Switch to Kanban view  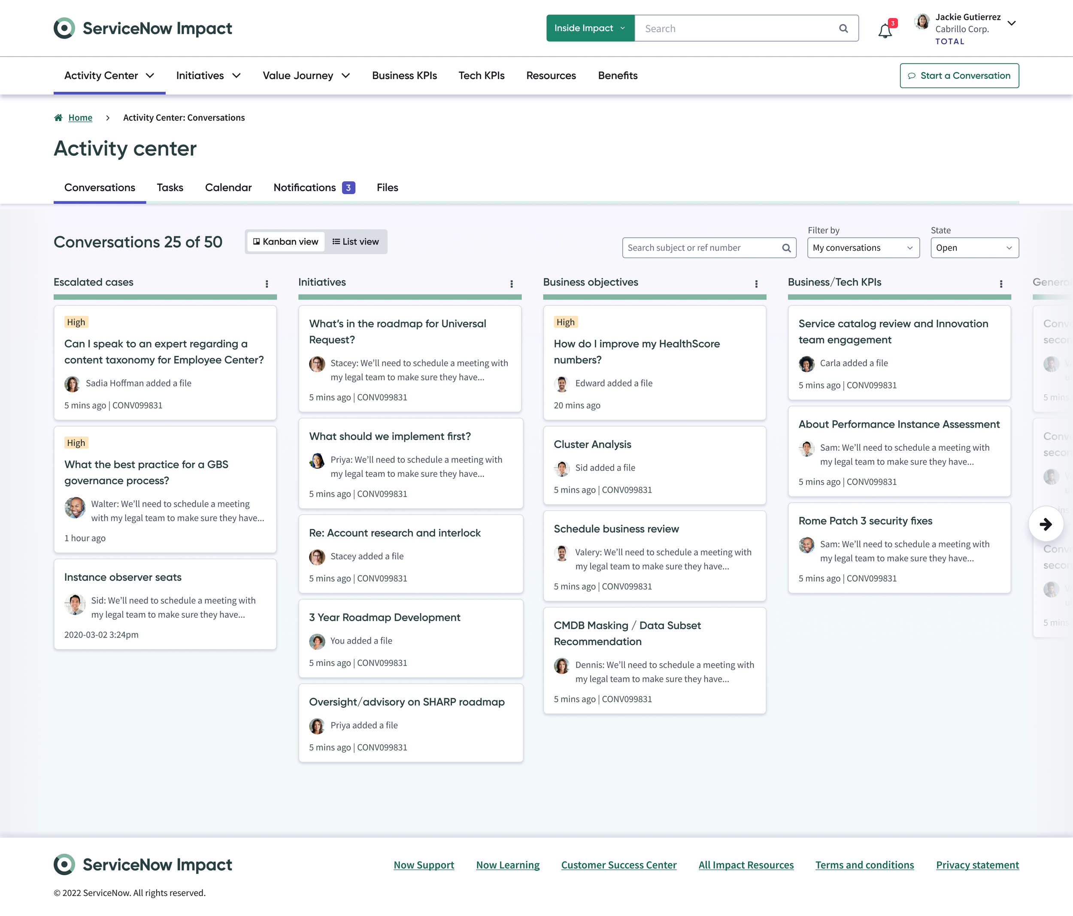click(x=285, y=242)
